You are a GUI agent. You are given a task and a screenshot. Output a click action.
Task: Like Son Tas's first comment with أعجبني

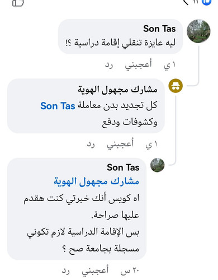pyautogui.click(x=138, y=64)
